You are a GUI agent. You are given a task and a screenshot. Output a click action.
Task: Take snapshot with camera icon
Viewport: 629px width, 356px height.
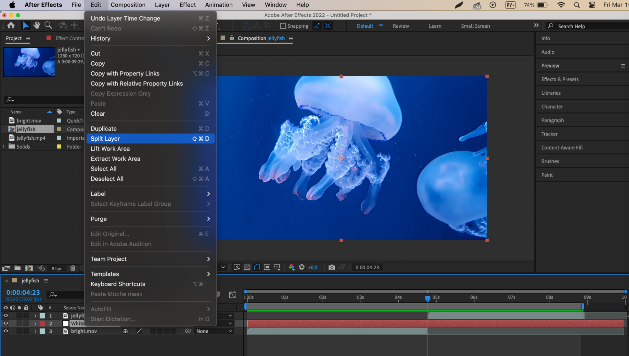pyautogui.click(x=332, y=267)
